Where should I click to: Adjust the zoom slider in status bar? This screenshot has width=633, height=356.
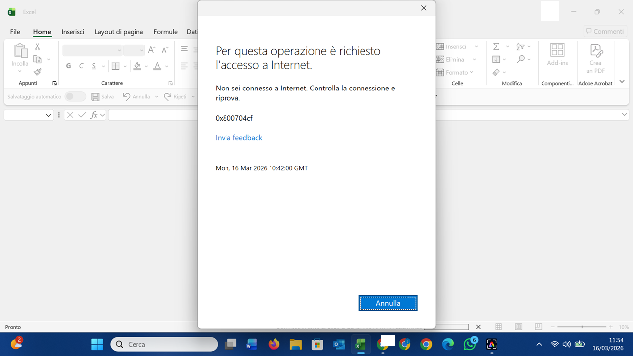(x=582, y=327)
